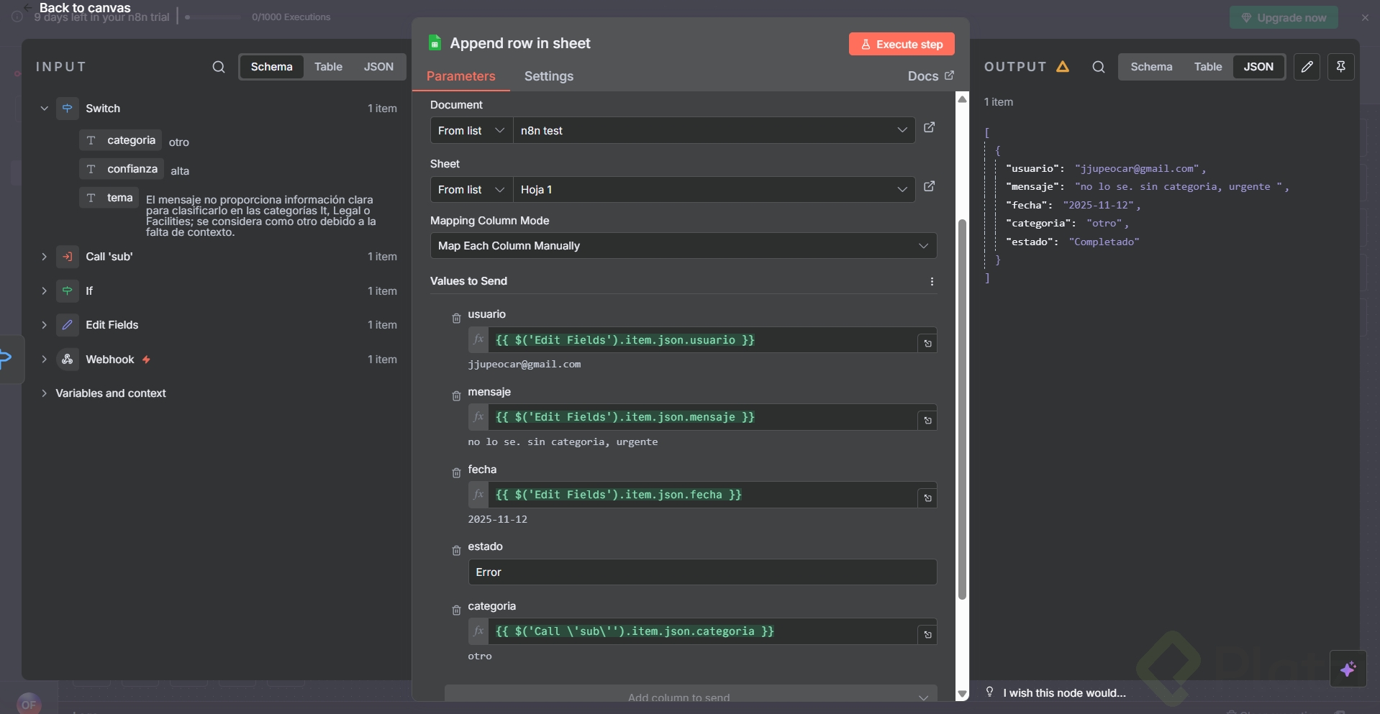Viewport: 1380px width, 714px height.
Task: Collapse the Switch node tree
Action: click(44, 109)
